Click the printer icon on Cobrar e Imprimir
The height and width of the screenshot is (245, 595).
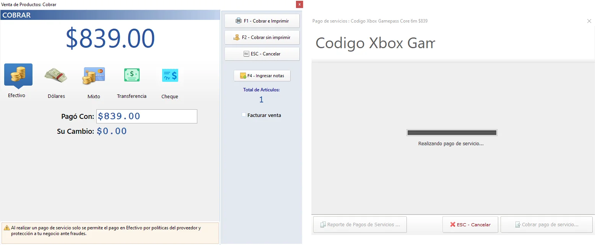(x=239, y=21)
